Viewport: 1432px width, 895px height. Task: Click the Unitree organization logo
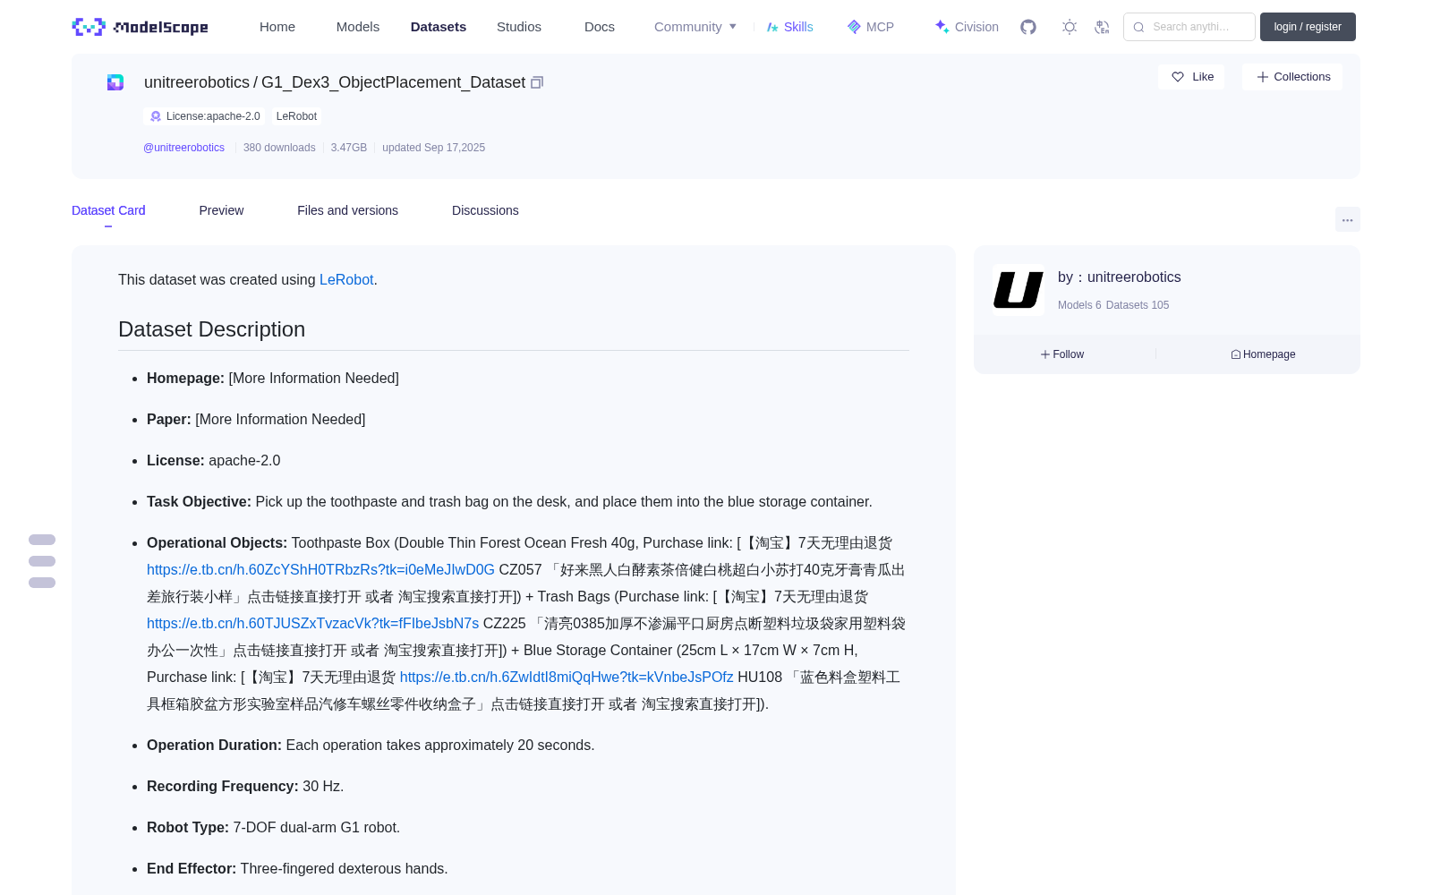[1019, 290]
